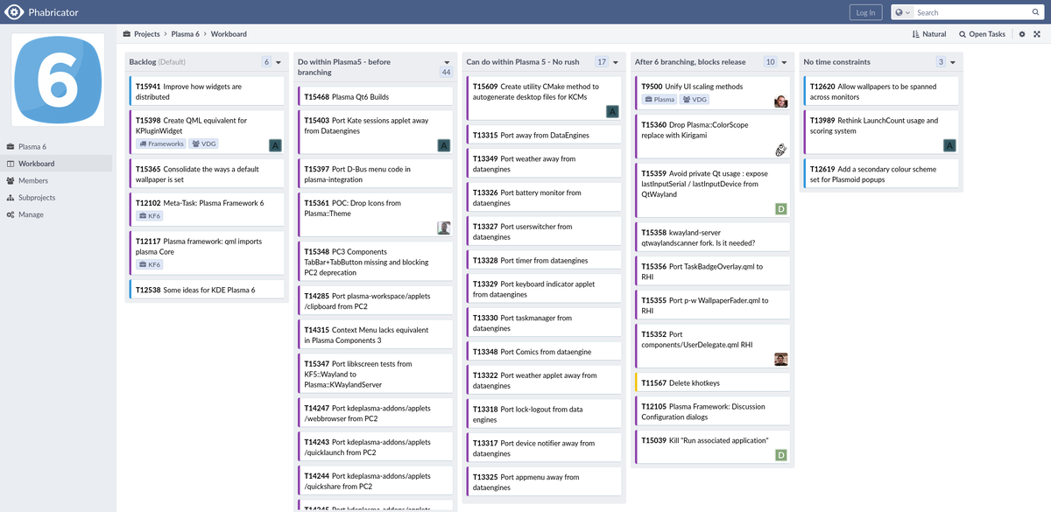Open the workboard settings gear menu

pyautogui.click(x=1021, y=34)
